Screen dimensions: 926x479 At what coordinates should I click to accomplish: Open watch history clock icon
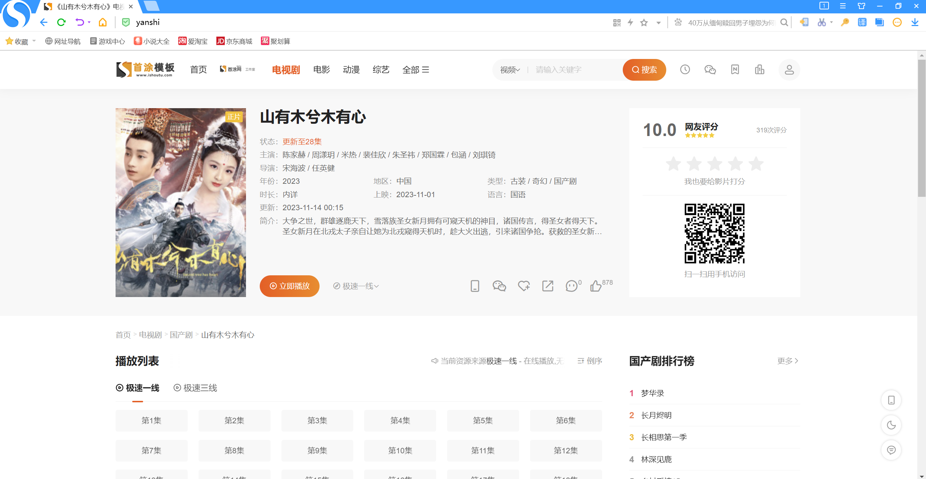685,69
